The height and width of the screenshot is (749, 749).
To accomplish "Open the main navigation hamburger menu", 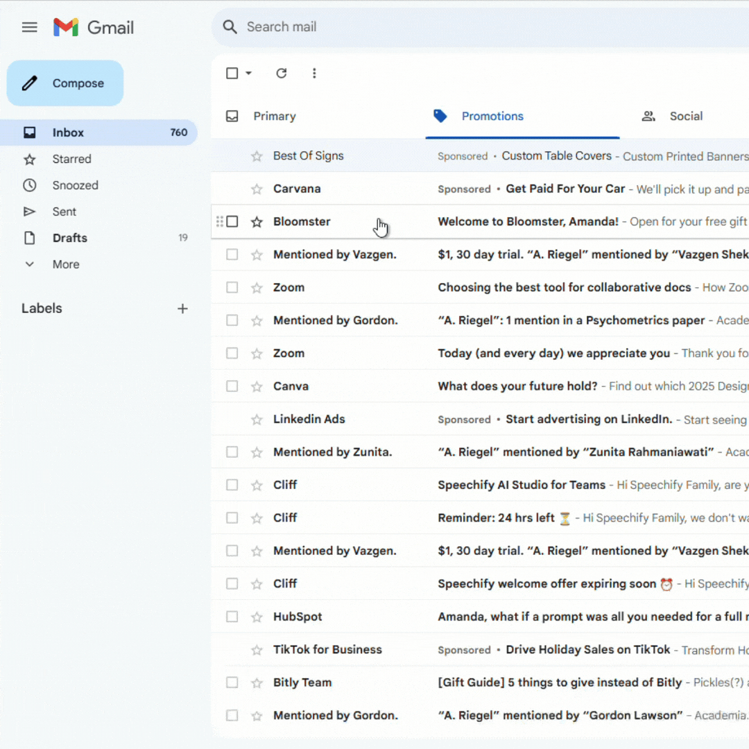I will [x=29, y=27].
